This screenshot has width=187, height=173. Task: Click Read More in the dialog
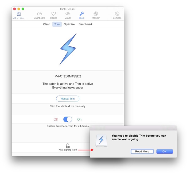142,151
